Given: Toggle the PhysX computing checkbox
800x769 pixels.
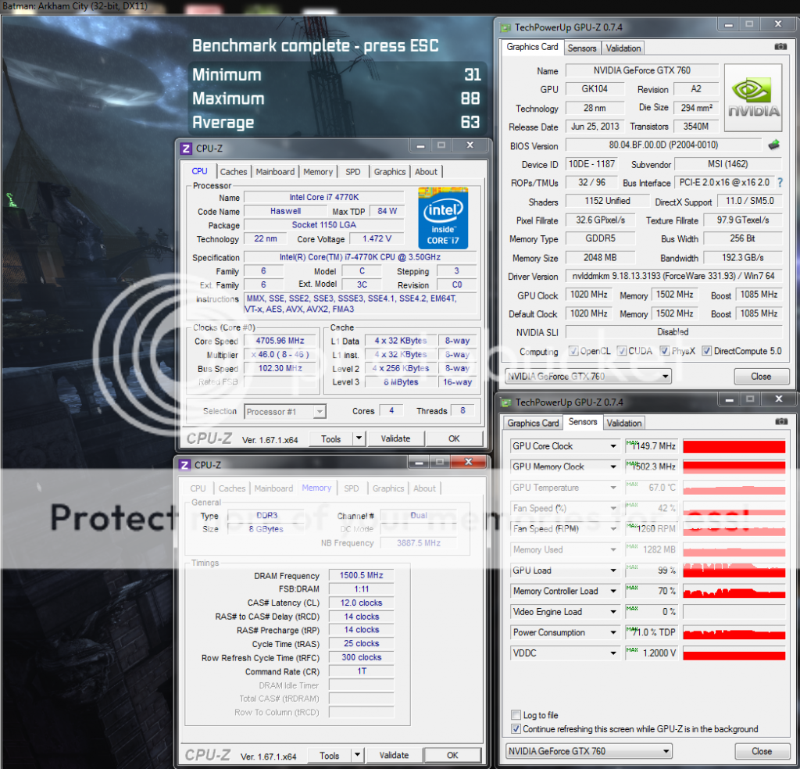Looking at the screenshot, I should pyautogui.click(x=664, y=352).
